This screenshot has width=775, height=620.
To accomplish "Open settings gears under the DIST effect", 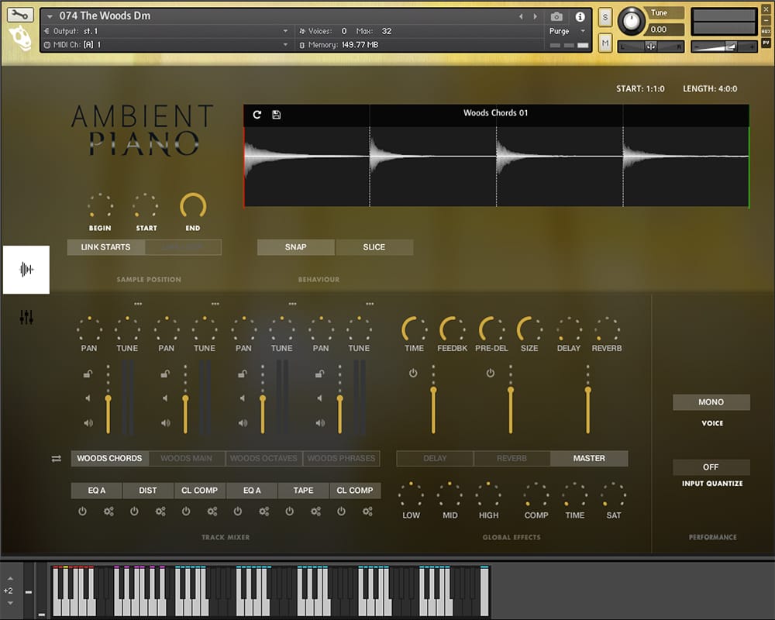I will (160, 511).
